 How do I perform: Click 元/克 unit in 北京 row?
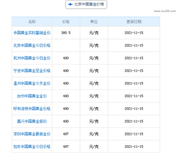coord(94,45)
